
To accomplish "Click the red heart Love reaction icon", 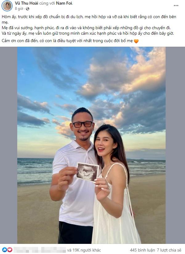I will coord(10,250).
